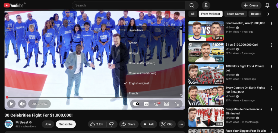
Task: Open $1 vs $100,000,000 Car thumbnail
Action: 206,53
